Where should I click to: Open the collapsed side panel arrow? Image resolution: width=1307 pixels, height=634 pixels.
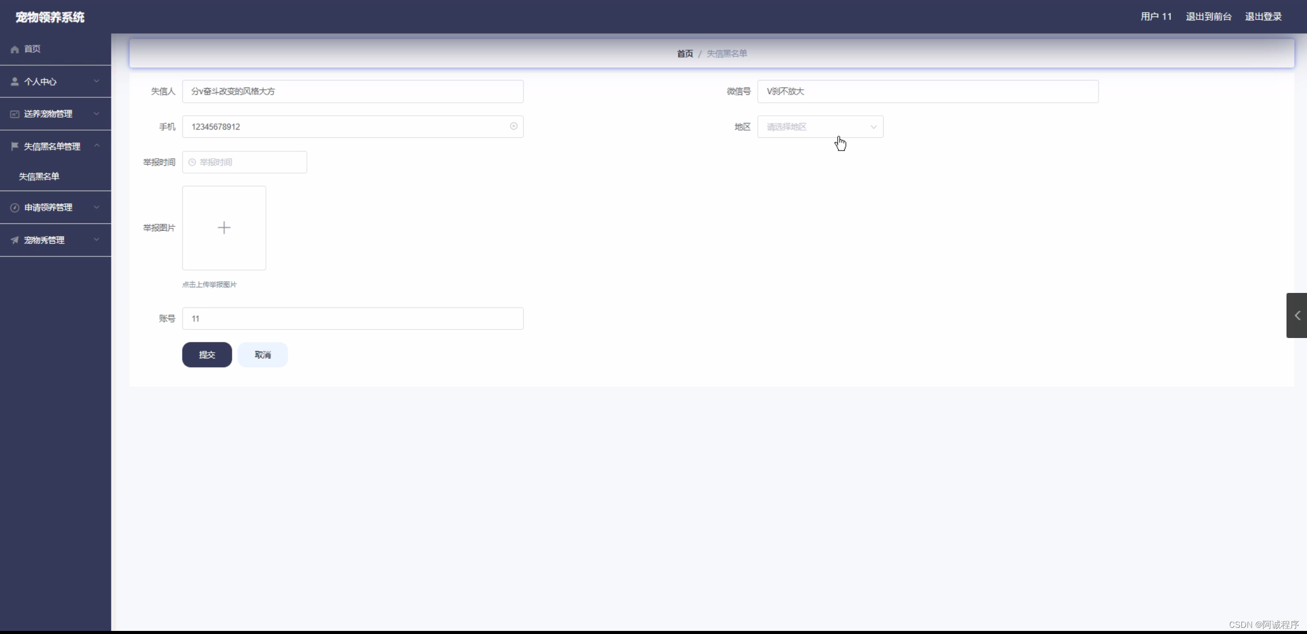[x=1297, y=315]
